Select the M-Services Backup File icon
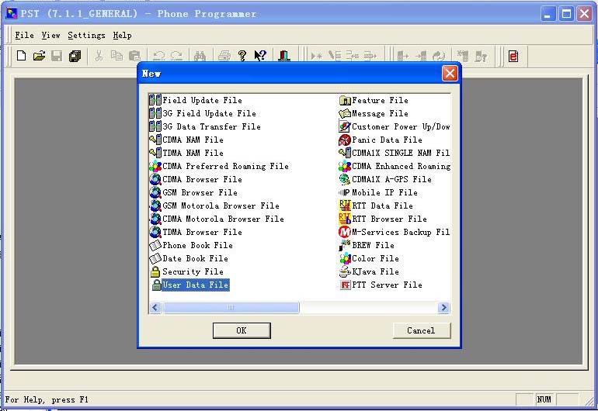This screenshot has height=411, width=598. (344, 232)
